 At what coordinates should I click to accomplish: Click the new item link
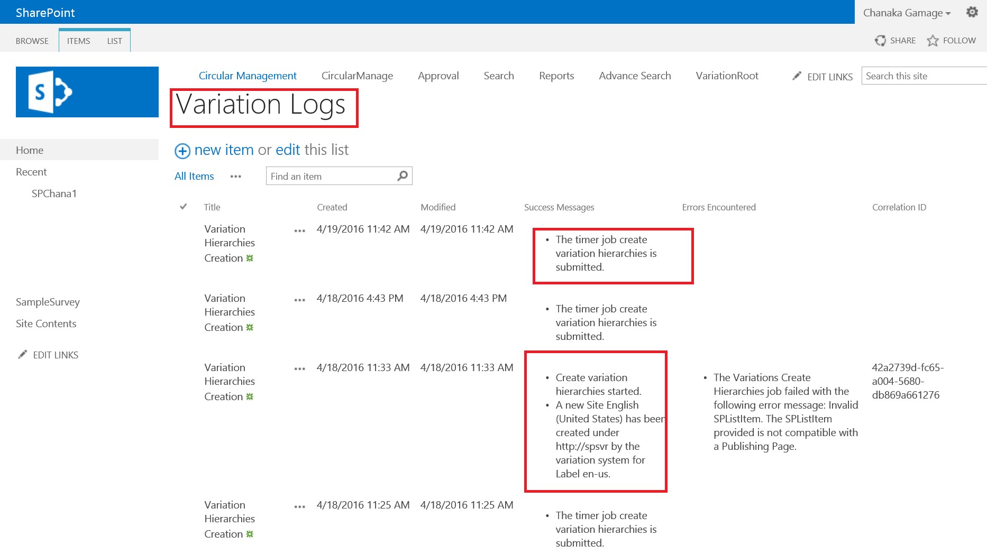[224, 150]
